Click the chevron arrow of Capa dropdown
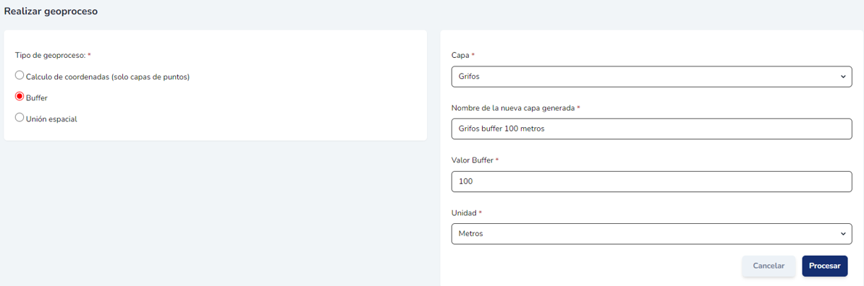The height and width of the screenshot is (286, 864). coord(843,77)
